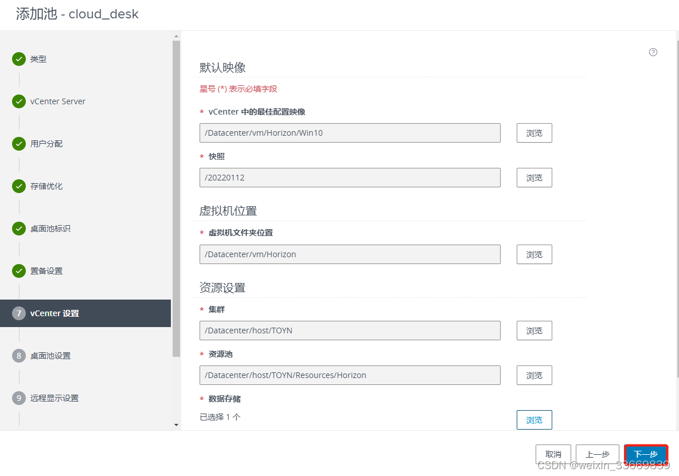679x476 pixels.
Task: Browse for the 虚拟机文件夹位置
Action: (534, 254)
